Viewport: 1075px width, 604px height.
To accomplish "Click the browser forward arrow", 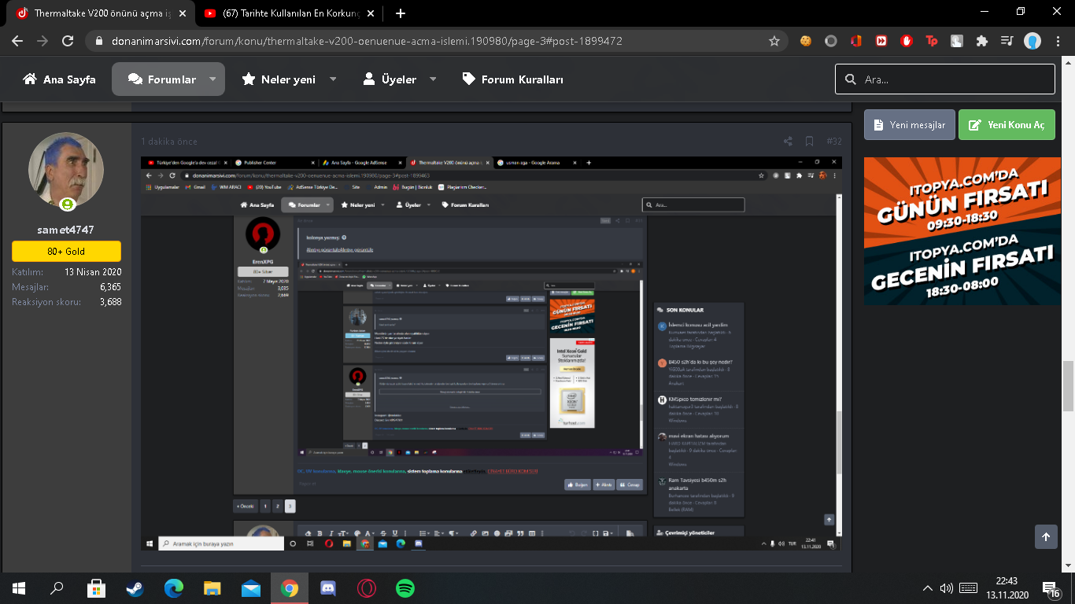I will [x=42, y=41].
